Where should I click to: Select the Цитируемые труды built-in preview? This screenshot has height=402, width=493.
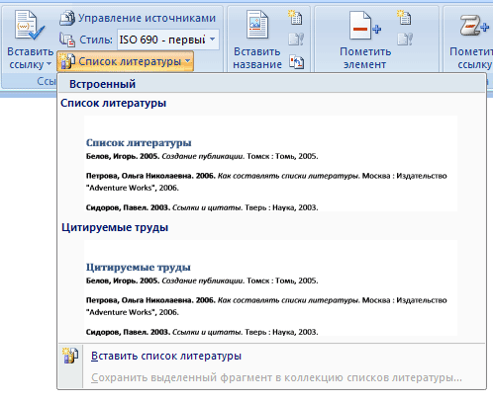pyautogui.click(x=270, y=287)
